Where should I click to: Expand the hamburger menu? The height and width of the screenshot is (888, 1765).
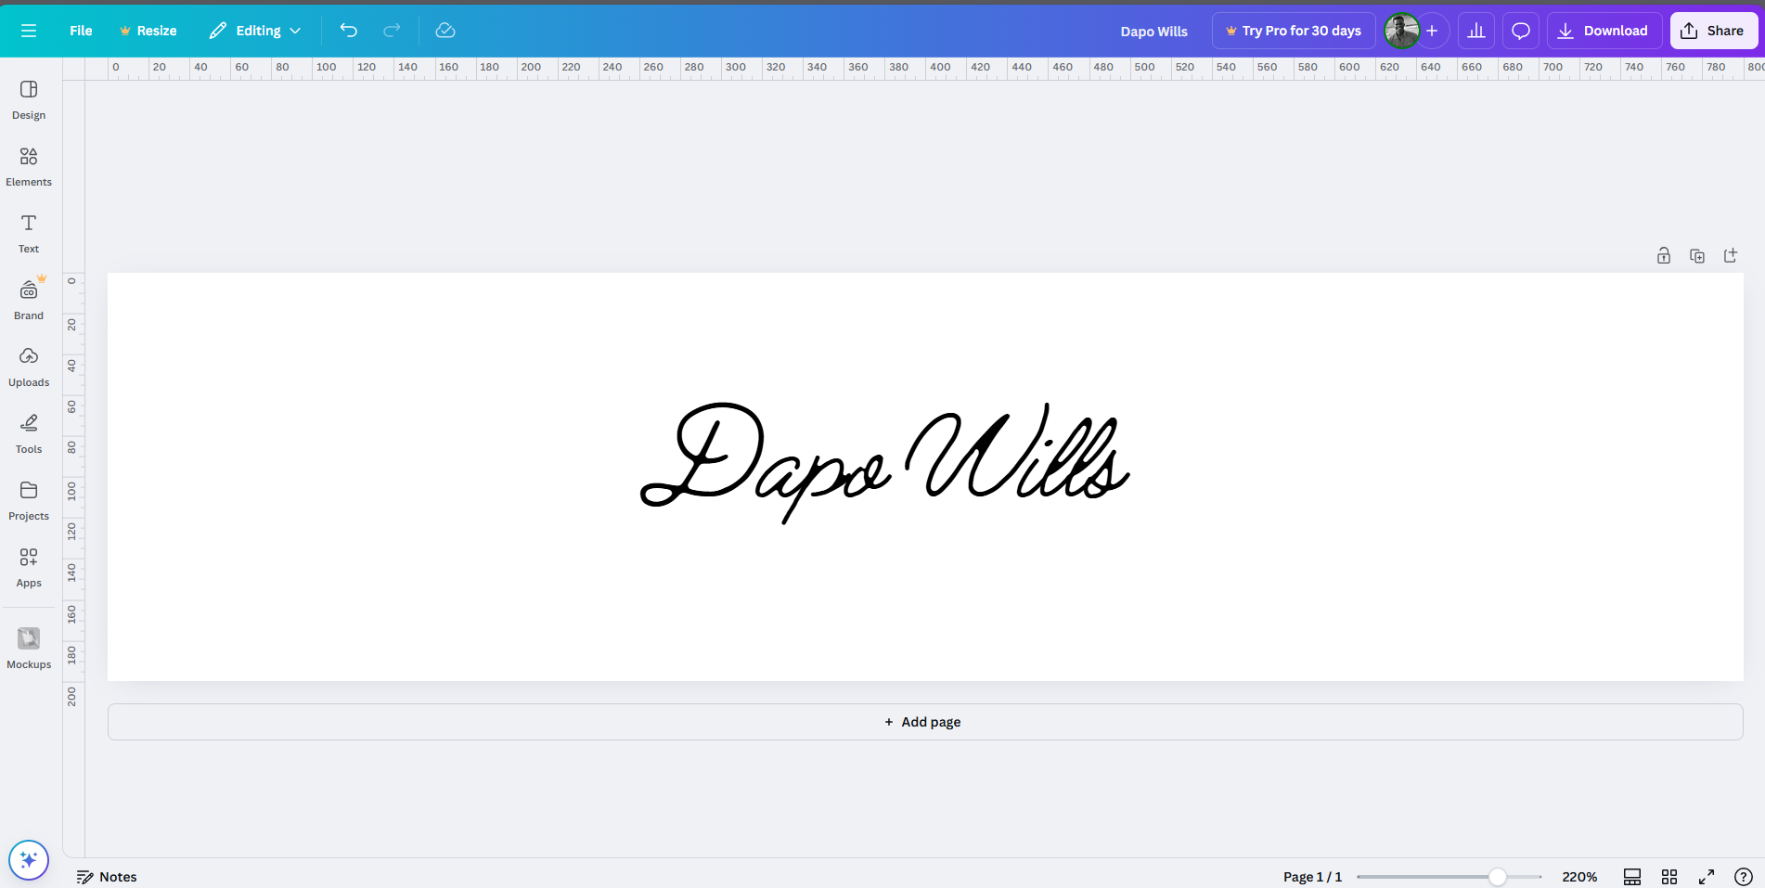point(29,31)
